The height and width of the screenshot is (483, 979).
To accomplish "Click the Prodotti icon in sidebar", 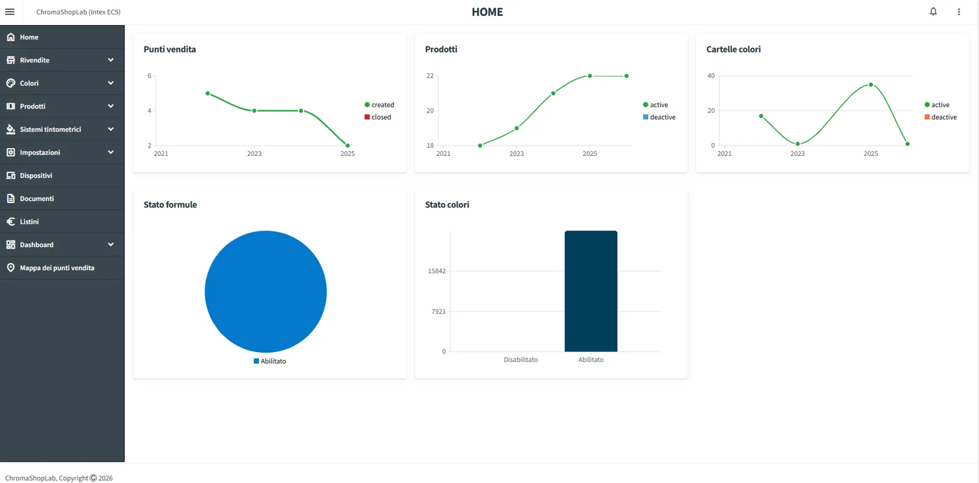I will coord(10,106).
